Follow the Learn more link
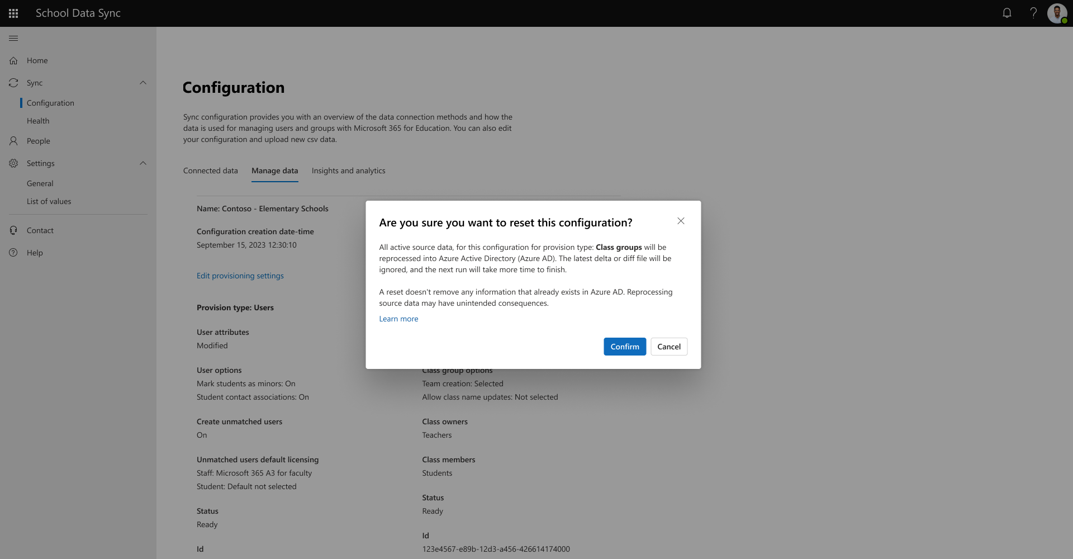This screenshot has width=1073, height=559. pos(398,319)
